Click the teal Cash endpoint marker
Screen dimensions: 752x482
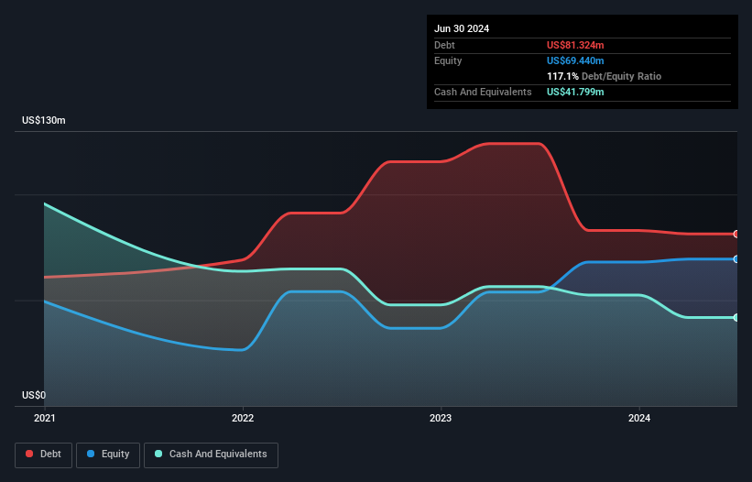tap(736, 317)
